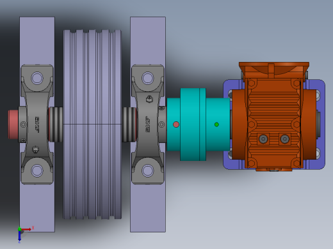Viewport: 333px width, 249px height.
Task: Click the left socket head screw on gearbox
Action: point(263,139)
